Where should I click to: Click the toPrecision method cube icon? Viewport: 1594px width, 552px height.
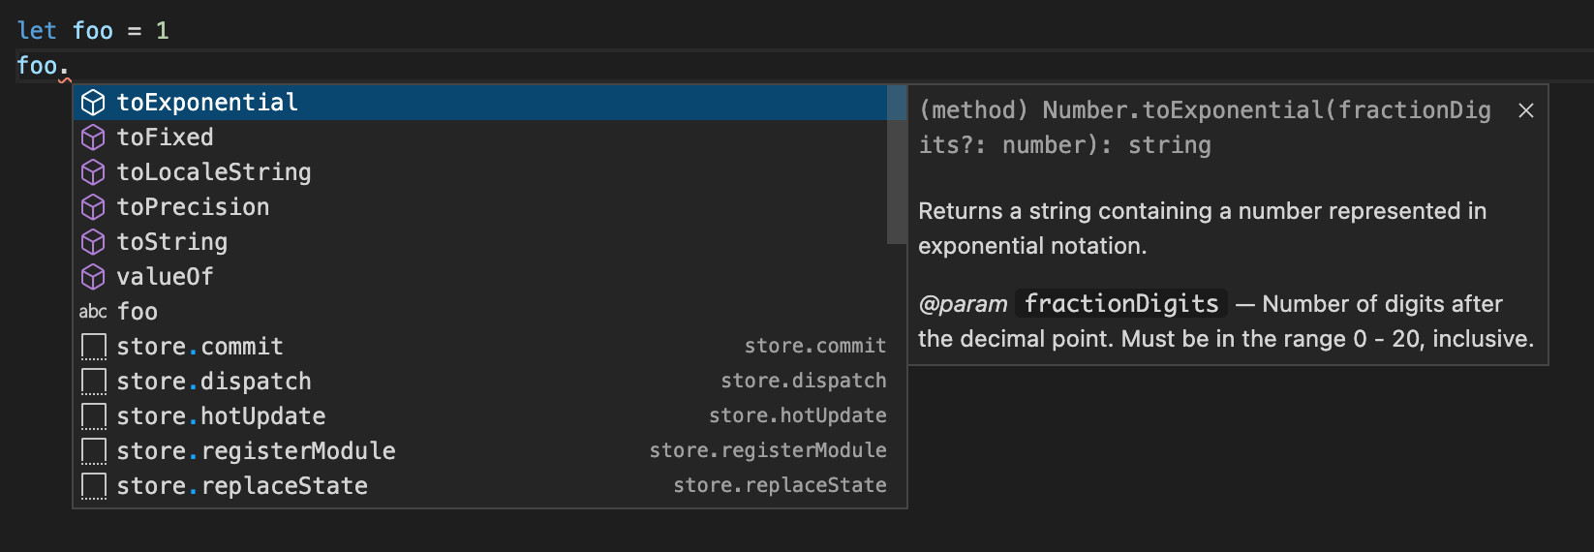pyautogui.click(x=93, y=207)
